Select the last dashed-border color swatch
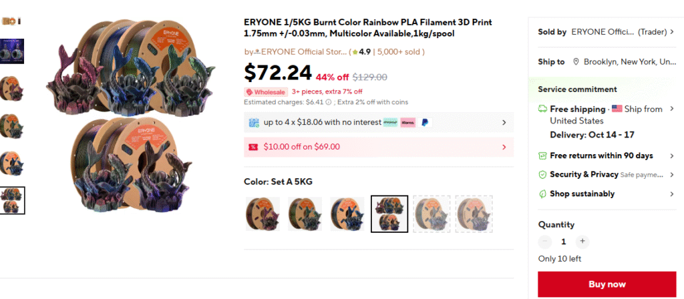Image resolution: width=684 pixels, height=299 pixels. 474,214
